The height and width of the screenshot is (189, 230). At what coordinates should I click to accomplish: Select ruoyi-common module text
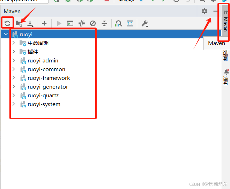coord(46,69)
